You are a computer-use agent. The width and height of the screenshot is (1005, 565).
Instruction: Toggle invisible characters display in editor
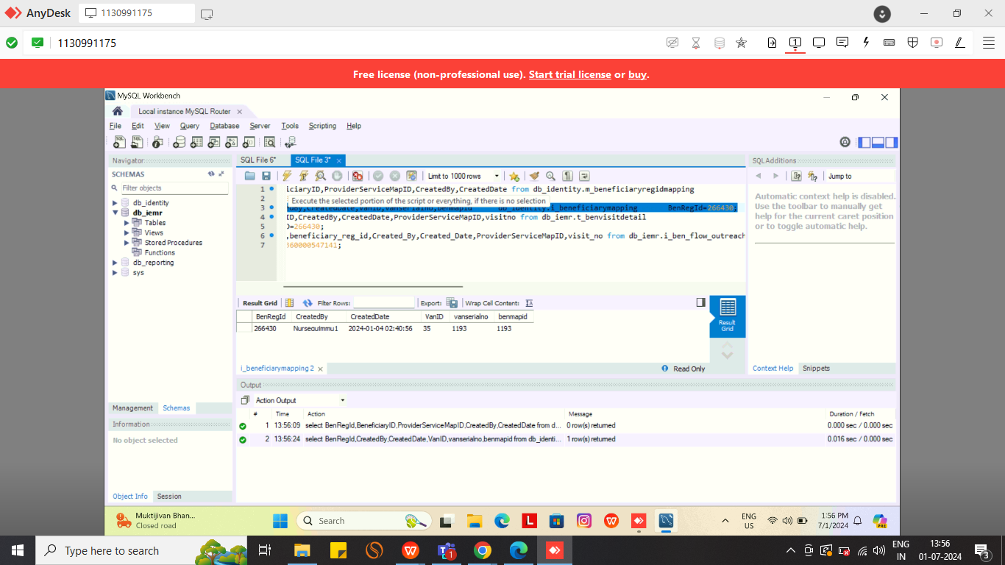pyautogui.click(x=567, y=176)
